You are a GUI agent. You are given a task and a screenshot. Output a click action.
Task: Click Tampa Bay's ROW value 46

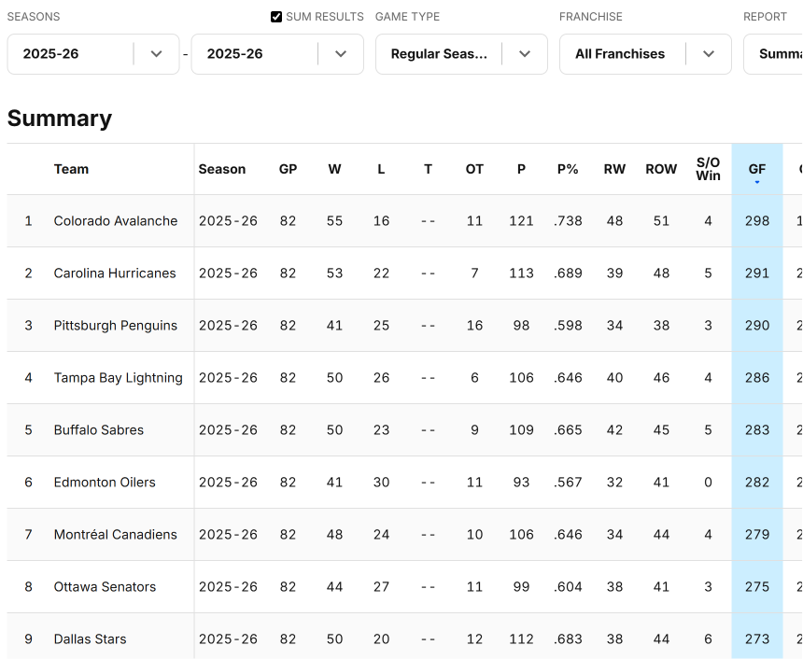pos(661,377)
